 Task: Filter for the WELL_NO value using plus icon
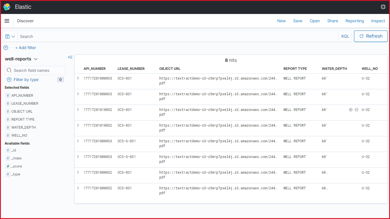[351, 109]
